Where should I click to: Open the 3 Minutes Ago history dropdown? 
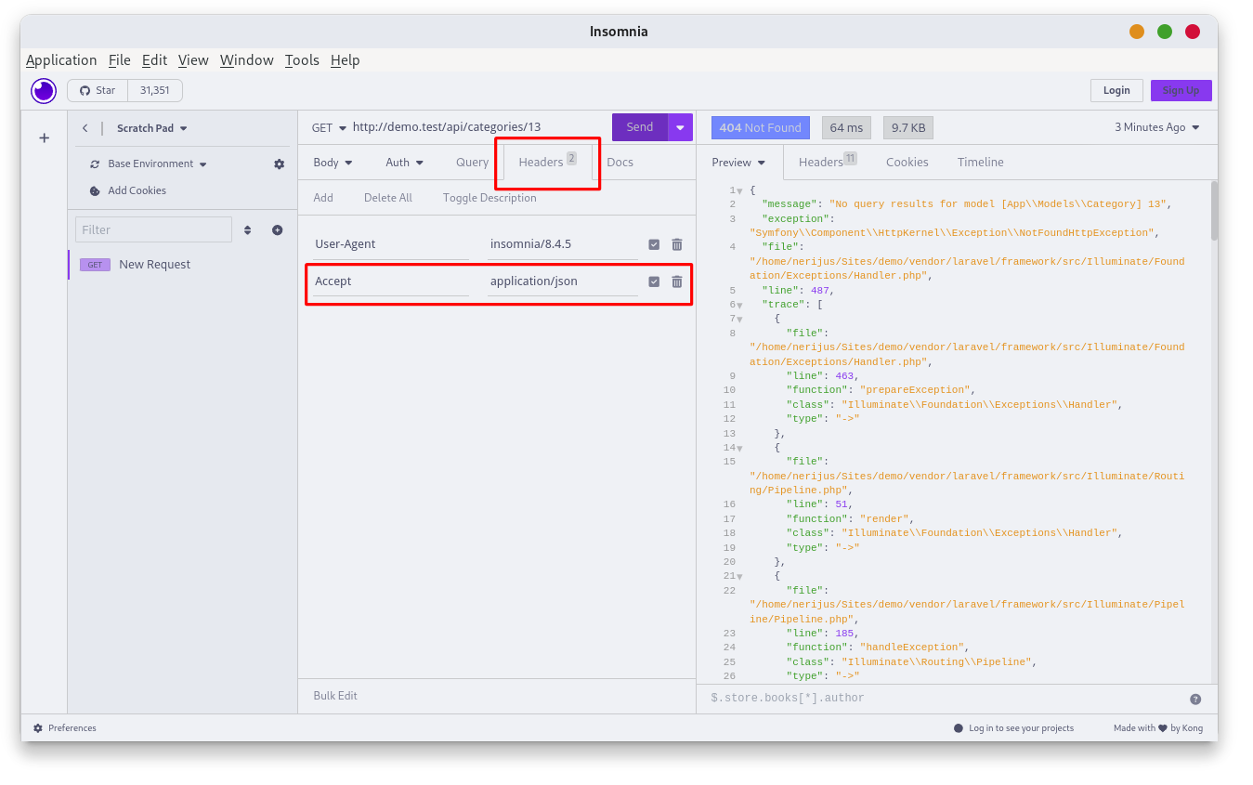tap(1157, 127)
